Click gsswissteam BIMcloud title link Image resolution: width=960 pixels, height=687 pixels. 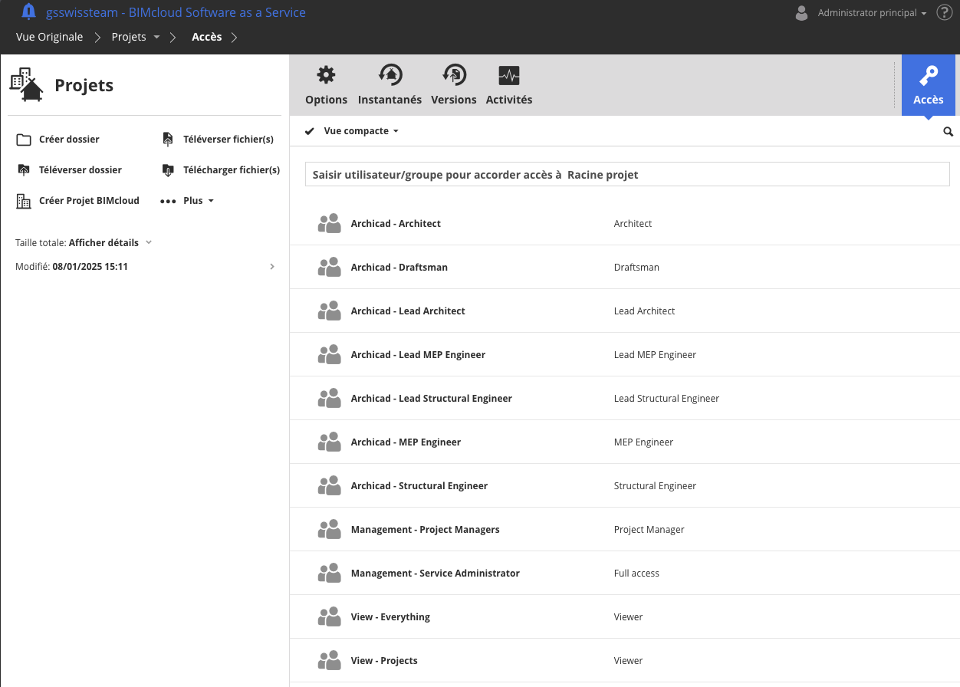pos(176,12)
